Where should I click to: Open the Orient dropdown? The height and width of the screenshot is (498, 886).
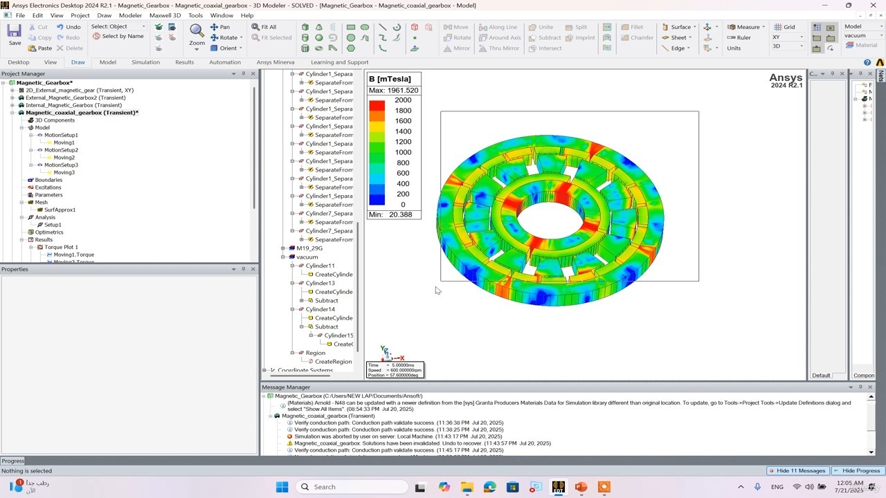(241, 48)
